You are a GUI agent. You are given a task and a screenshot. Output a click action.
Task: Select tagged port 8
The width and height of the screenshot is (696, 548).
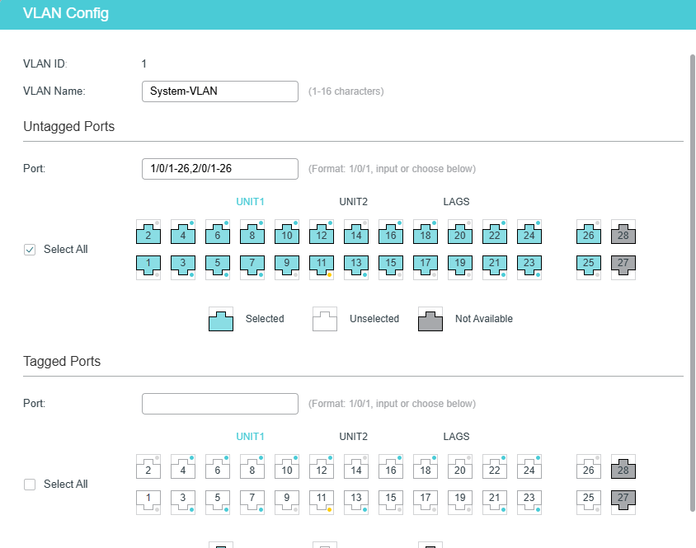pyautogui.click(x=252, y=466)
